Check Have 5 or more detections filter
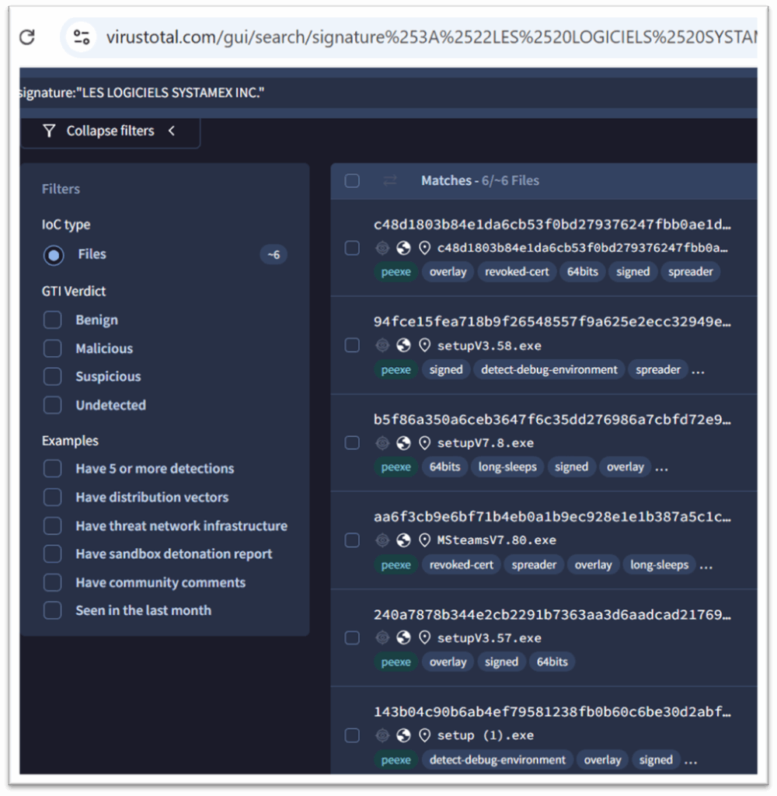The height and width of the screenshot is (796, 777). click(53, 469)
